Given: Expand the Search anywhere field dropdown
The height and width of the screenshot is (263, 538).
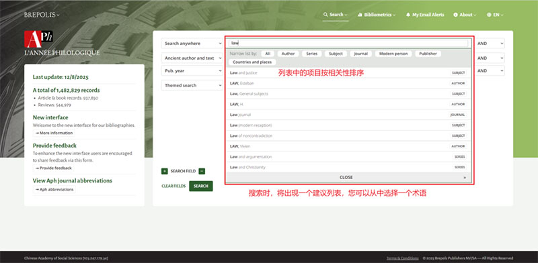Looking at the screenshot, I should [192, 44].
